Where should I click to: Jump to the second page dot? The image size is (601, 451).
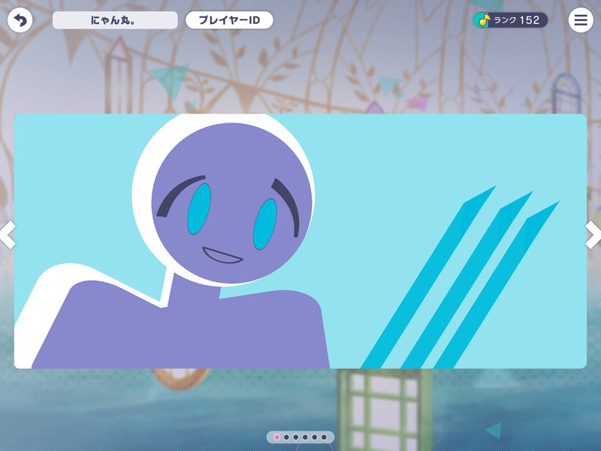pyautogui.click(x=286, y=437)
